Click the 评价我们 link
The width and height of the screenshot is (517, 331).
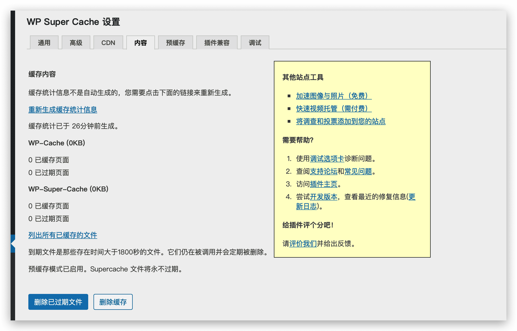(303, 244)
